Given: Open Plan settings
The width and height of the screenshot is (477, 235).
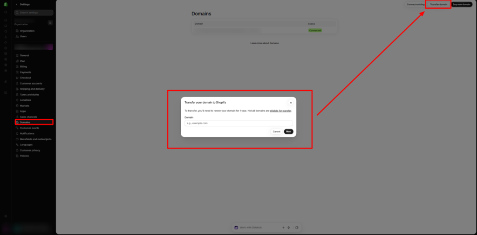Looking at the screenshot, I should (22, 61).
